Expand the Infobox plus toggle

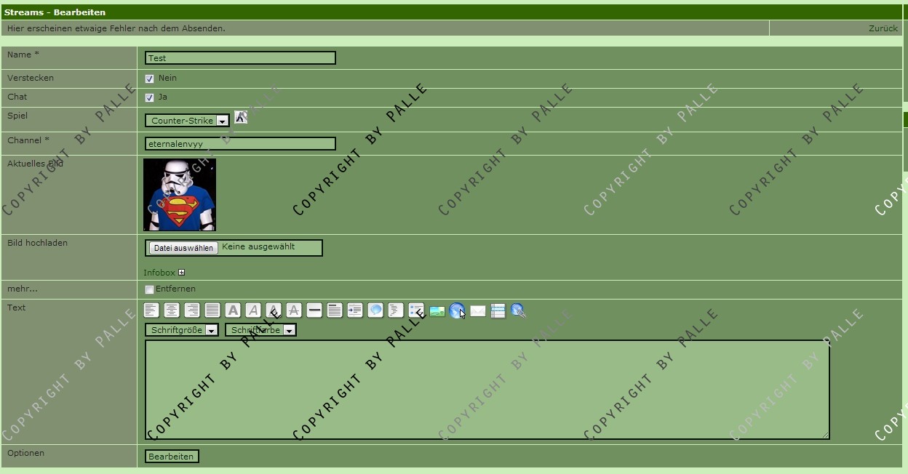181,273
